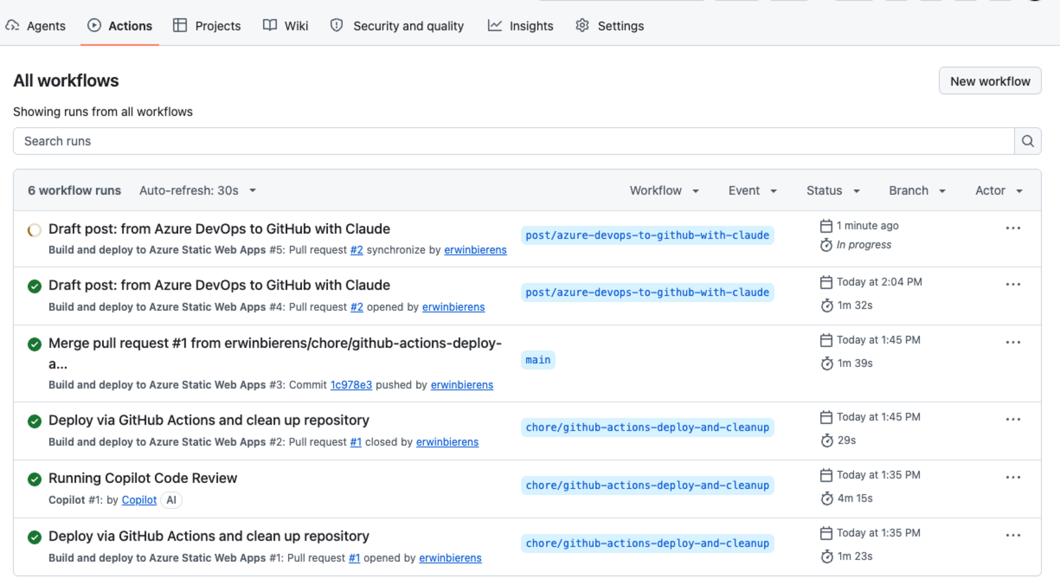The image size is (1060, 585).
Task: Open Deploy via GitHub Actions run #1
Action: 209,537
